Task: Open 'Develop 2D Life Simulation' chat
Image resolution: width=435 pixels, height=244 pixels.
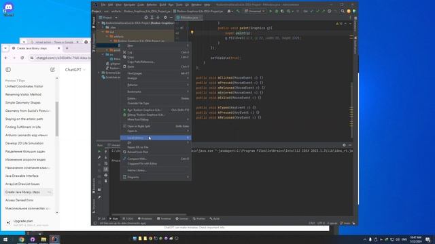Action: [x=24, y=143]
